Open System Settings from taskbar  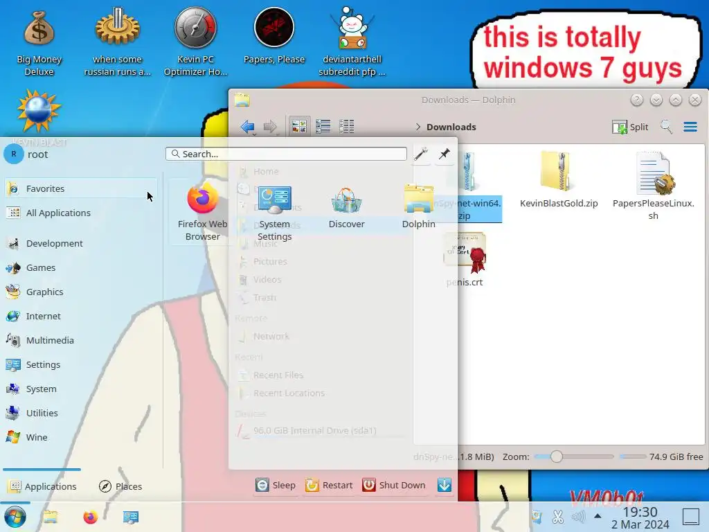pyautogui.click(x=131, y=517)
